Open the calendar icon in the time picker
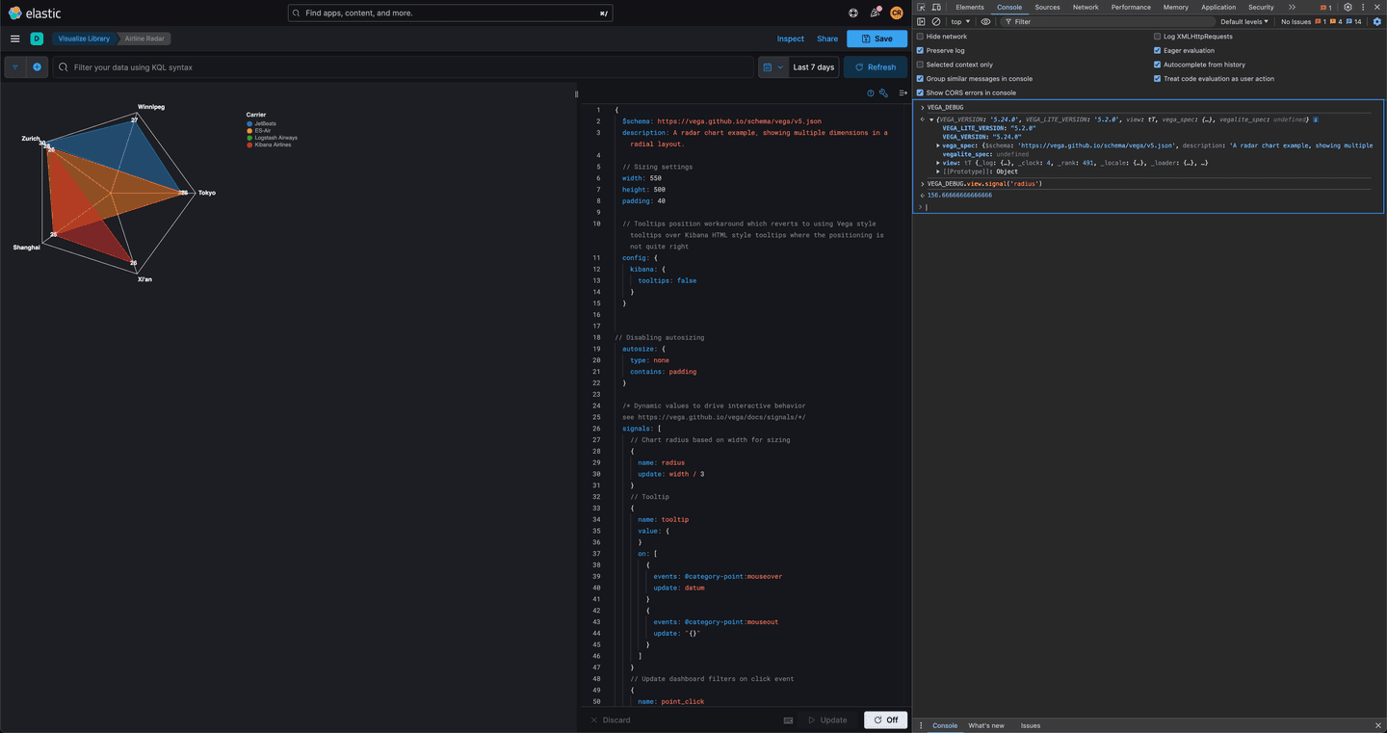Viewport: 1387px width, 733px height. pyautogui.click(x=767, y=66)
